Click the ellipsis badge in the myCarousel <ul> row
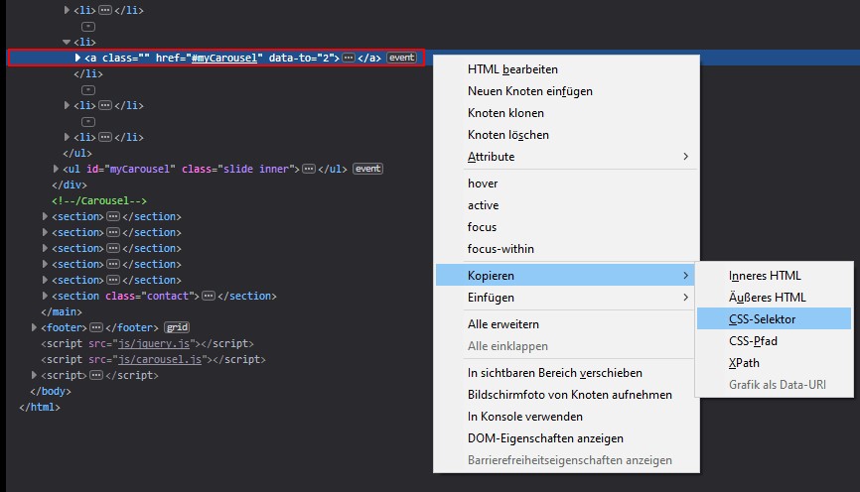Viewport: 860px width, 492px height. [309, 169]
